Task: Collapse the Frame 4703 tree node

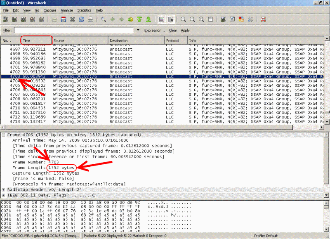Action: click(x=3, y=135)
